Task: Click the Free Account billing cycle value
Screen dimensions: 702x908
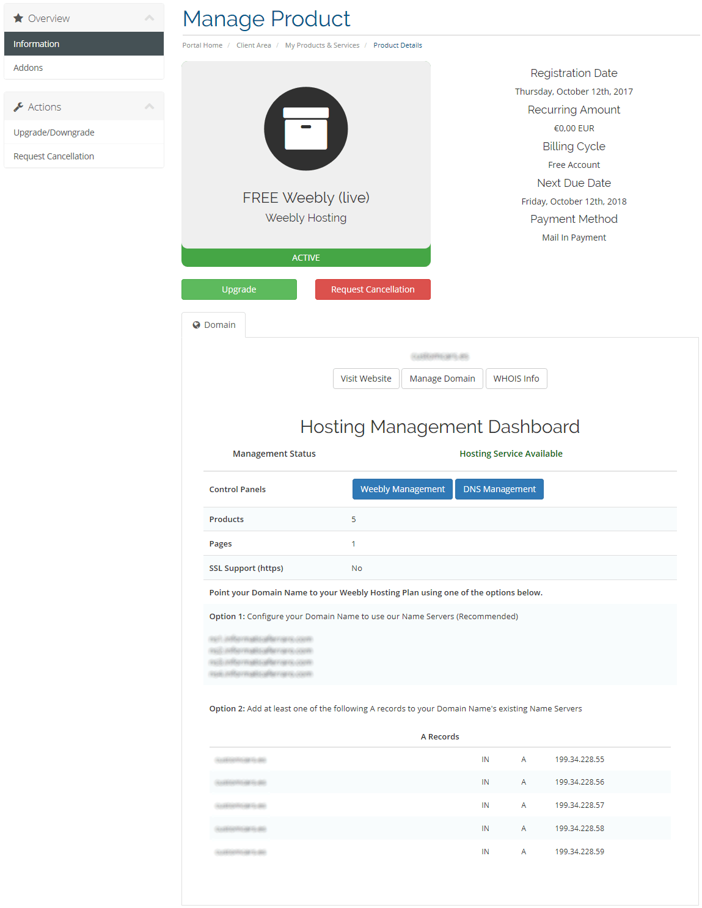Action: [x=574, y=165]
